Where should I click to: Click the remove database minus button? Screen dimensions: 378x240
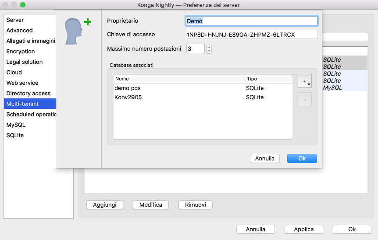coord(304,99)
